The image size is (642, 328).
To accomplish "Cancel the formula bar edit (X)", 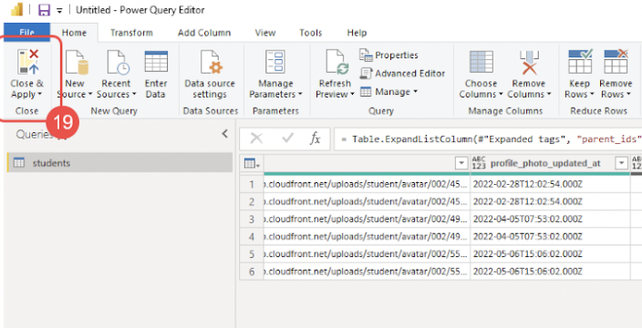I will pyautogui.click(x=256, y=138).
